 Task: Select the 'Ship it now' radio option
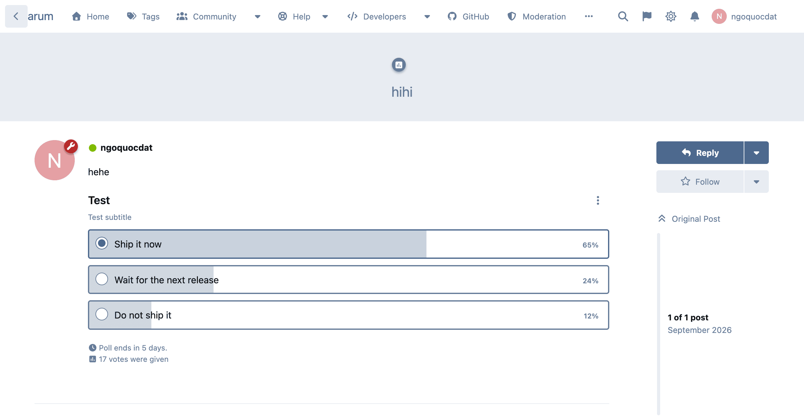click(102, 243)
